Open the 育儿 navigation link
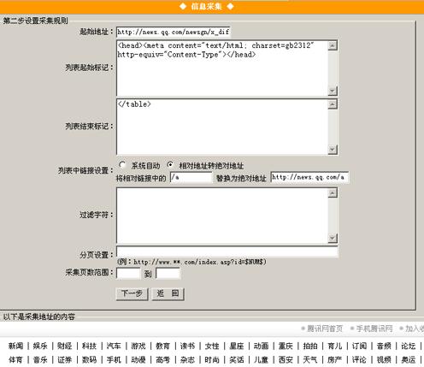Image resolution: width=424 pixels, height=367 pixels. [334, 346]
